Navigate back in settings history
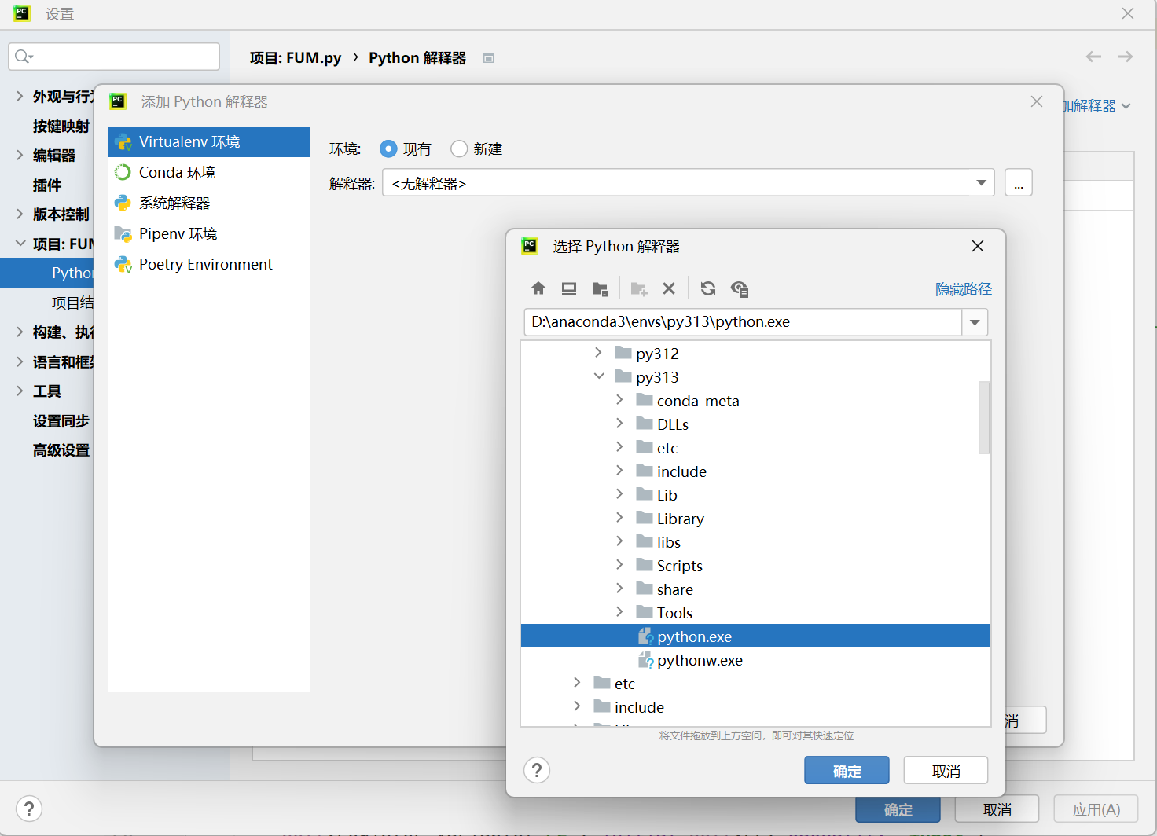 1093,57
